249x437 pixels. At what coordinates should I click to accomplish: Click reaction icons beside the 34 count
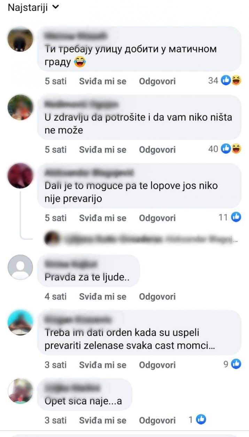point(231,81)
